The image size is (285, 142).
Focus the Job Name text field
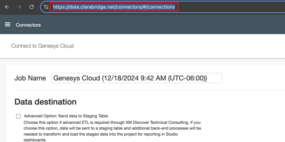tap(136, 78)
